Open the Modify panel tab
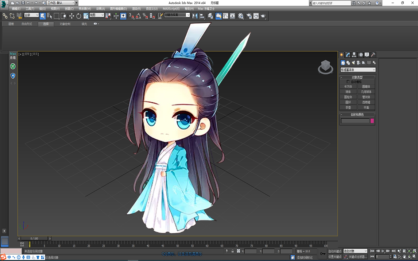This screenshot has width=418, height=261. 348,55
